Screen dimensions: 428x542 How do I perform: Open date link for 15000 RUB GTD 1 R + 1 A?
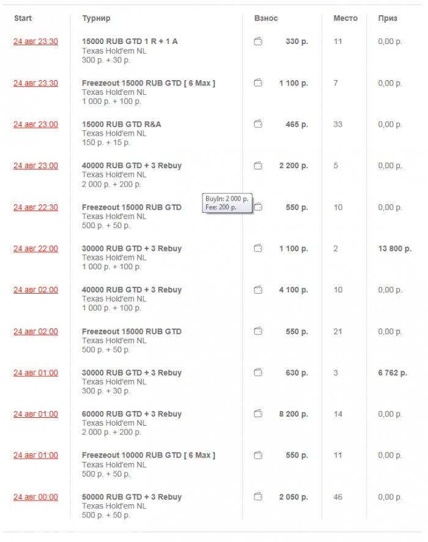[35, 42]
